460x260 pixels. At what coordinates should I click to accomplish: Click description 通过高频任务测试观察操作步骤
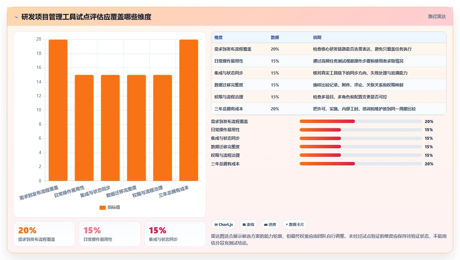pos(358,61)
